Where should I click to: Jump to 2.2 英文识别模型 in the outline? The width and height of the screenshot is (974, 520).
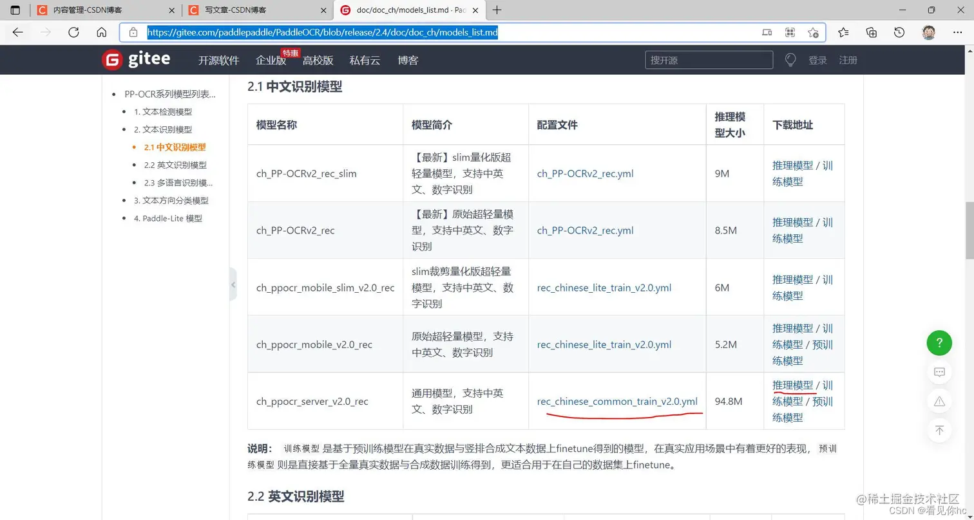(x=175, y=165)
